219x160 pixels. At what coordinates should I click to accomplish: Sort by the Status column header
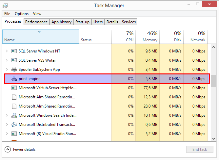95,37
